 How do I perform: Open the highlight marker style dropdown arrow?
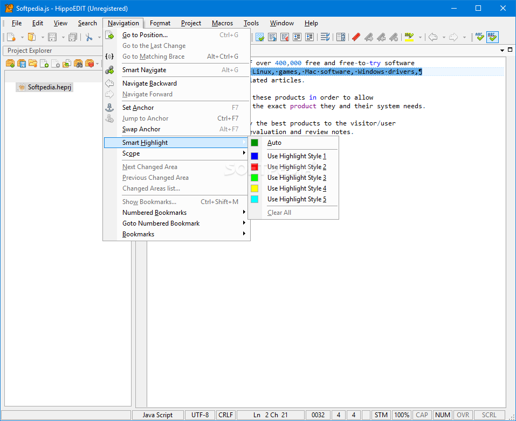(x=420, y=38)
